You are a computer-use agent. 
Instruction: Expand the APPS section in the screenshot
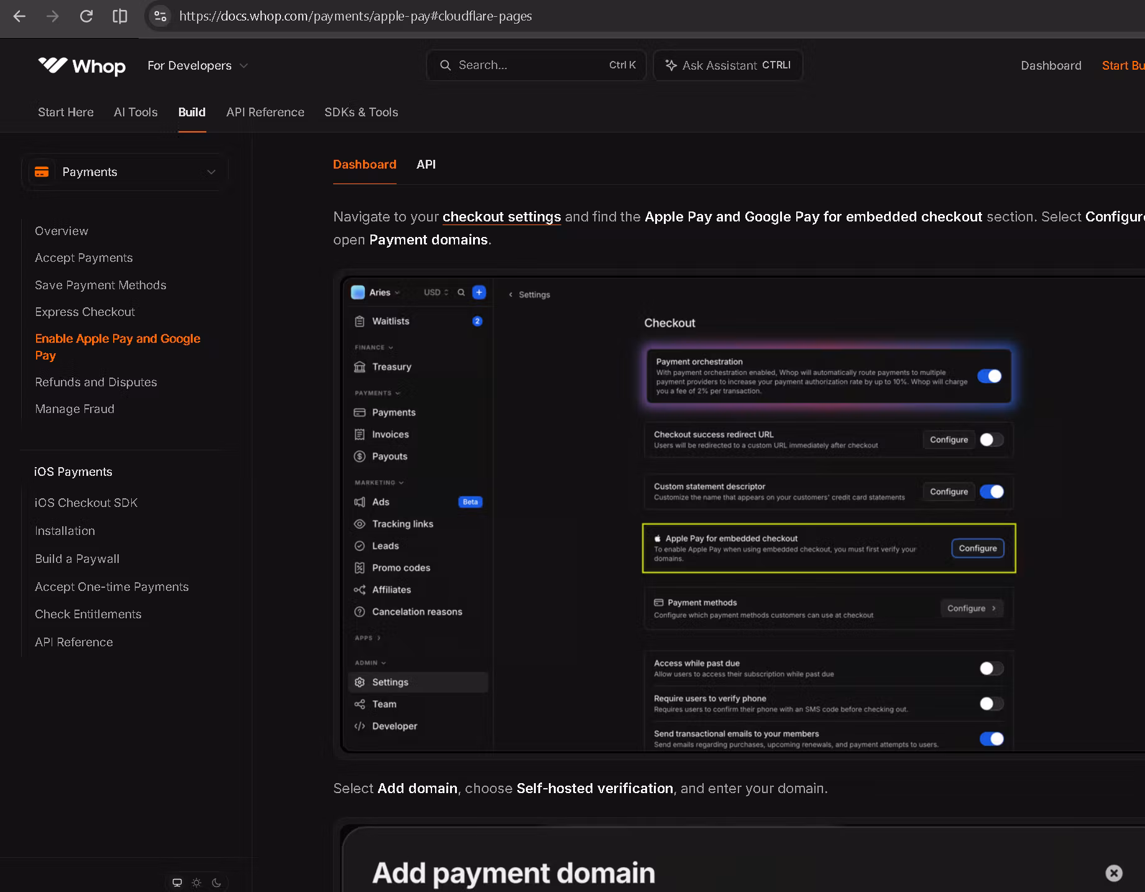367,638
